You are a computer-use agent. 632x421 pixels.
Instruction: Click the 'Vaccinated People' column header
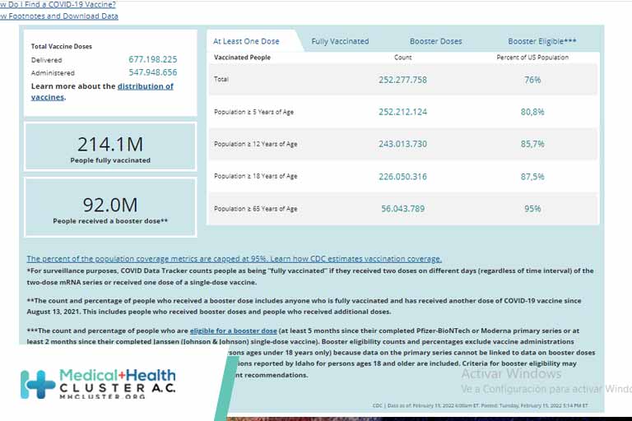pyautogui.click(x=242, y=58)
